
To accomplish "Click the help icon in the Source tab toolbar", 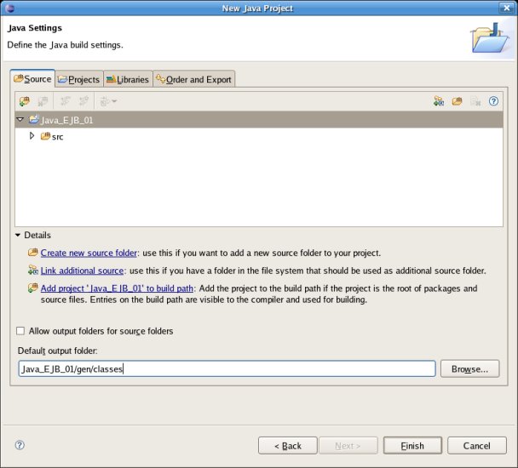I will 493,101.
